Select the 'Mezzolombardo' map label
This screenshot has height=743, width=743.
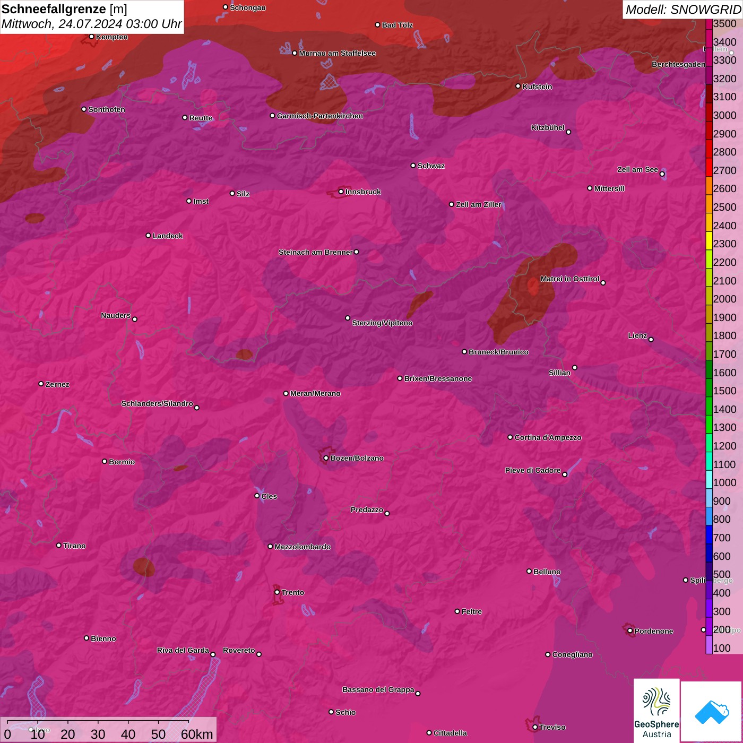click(303, 547)
